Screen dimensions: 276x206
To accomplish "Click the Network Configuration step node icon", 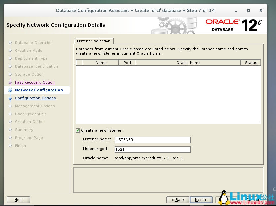I will (10, 90).
